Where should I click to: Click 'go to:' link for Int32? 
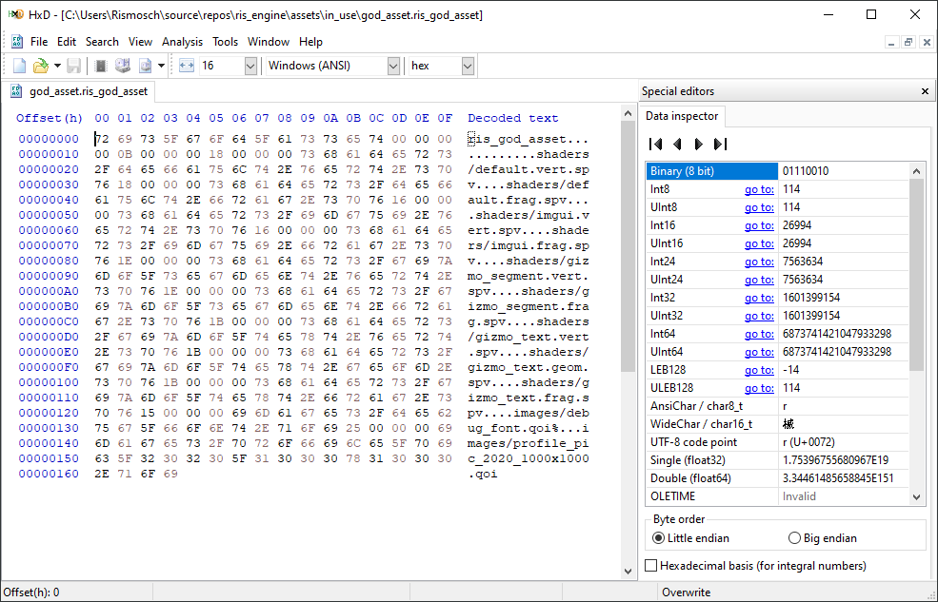(758, 298)
